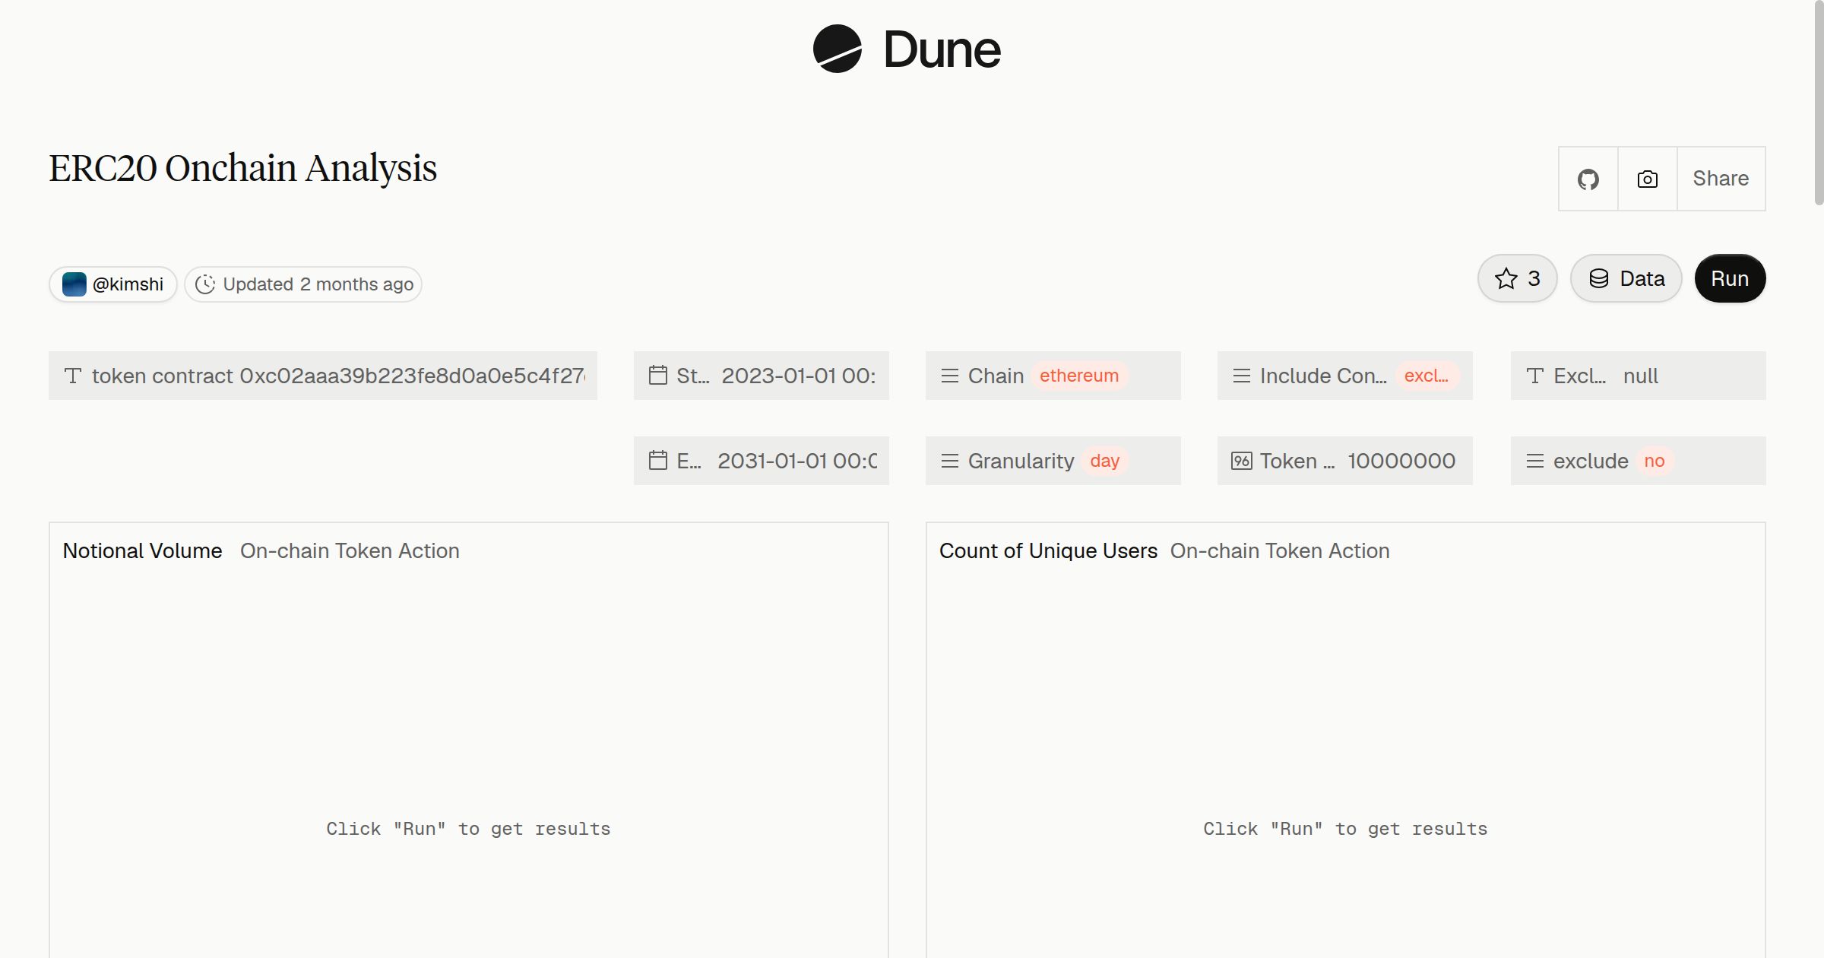Click the ERC20 Onchain Analysis title

[x=242, y=168]
